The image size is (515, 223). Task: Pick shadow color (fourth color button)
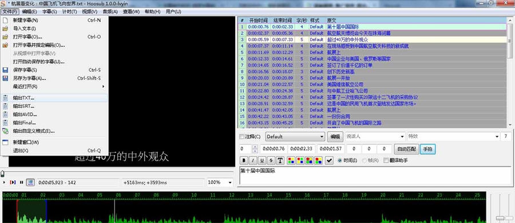tap(319, 160)
